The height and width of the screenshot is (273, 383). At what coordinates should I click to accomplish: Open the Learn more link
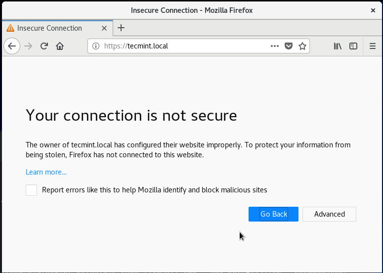pos(46,172)
